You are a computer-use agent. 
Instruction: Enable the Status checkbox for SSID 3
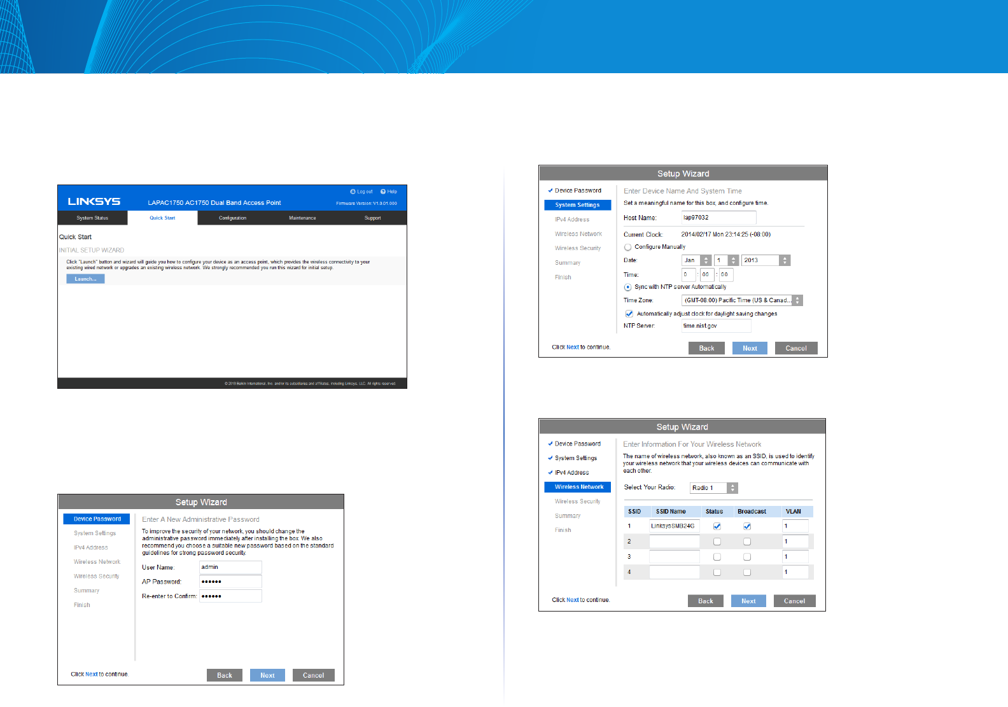tap(717, 557)
